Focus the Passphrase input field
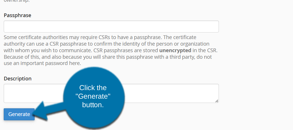 point(111,27)
